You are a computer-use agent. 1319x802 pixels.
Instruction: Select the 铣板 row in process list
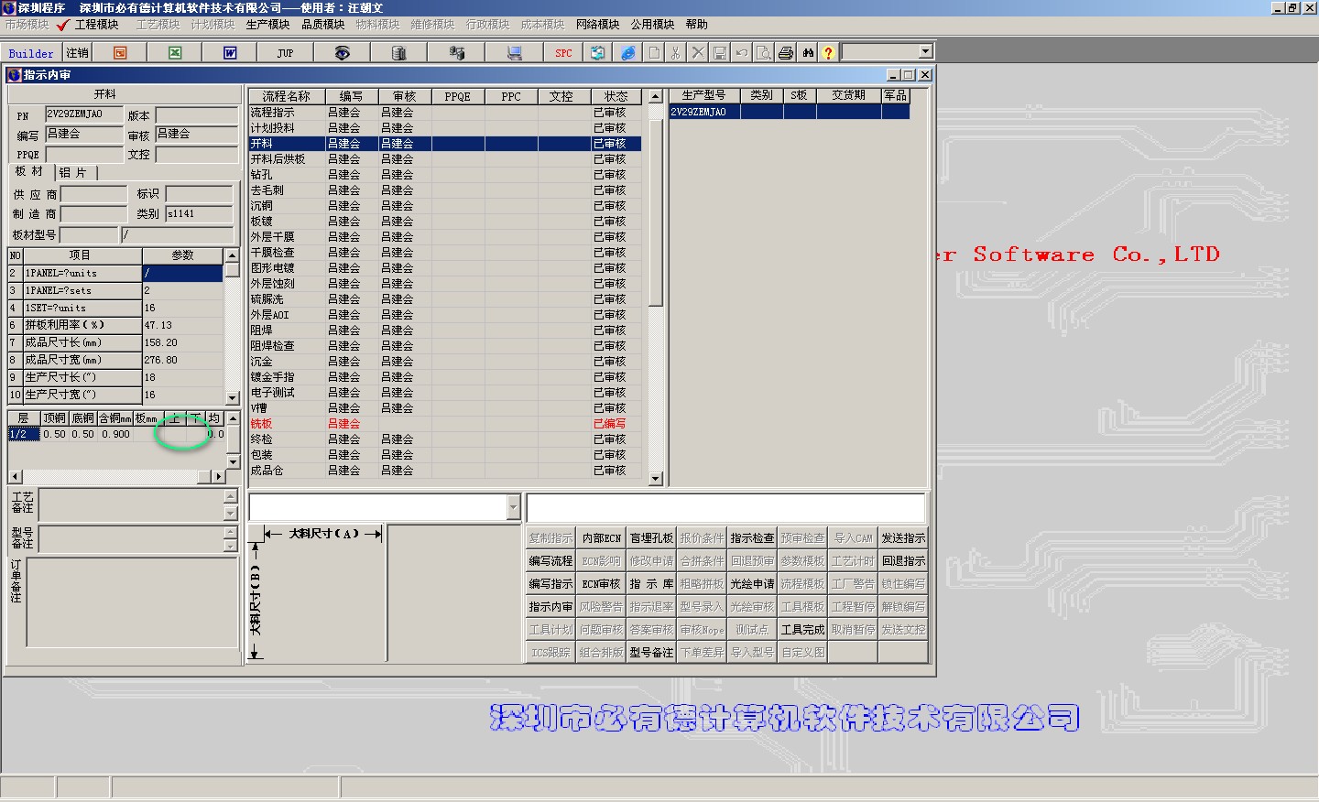[444, 424]
